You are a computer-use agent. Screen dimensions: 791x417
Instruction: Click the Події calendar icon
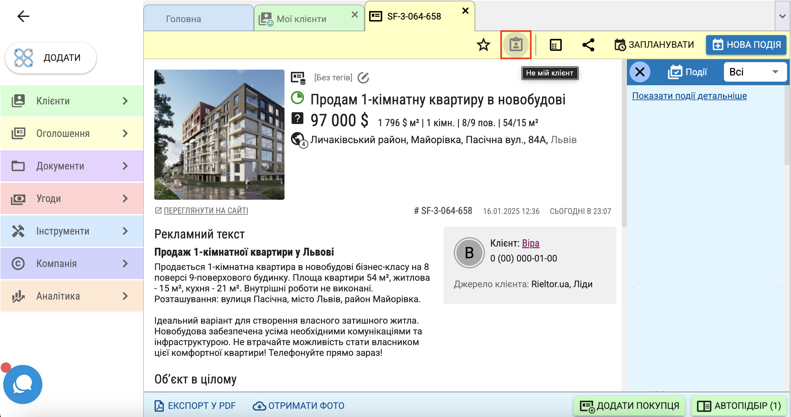675,72
